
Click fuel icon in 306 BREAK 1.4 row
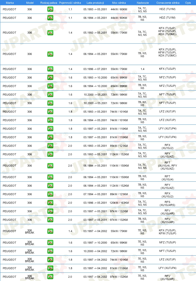tap(50, 231)
